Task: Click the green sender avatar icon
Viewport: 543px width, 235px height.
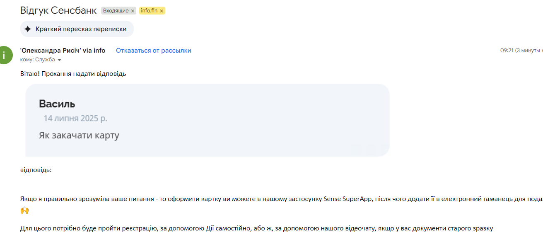Action: click(4, 55)
